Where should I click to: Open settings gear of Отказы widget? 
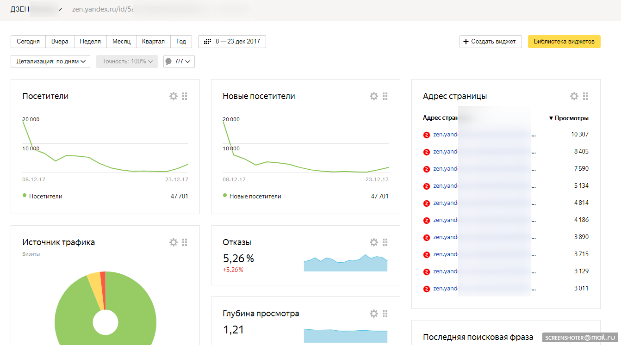pos(374,242)
